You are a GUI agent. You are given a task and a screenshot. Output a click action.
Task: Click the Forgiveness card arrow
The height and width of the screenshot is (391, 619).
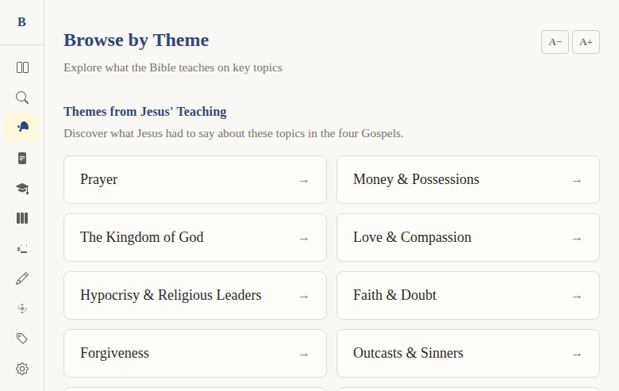[x=304, y=354]
